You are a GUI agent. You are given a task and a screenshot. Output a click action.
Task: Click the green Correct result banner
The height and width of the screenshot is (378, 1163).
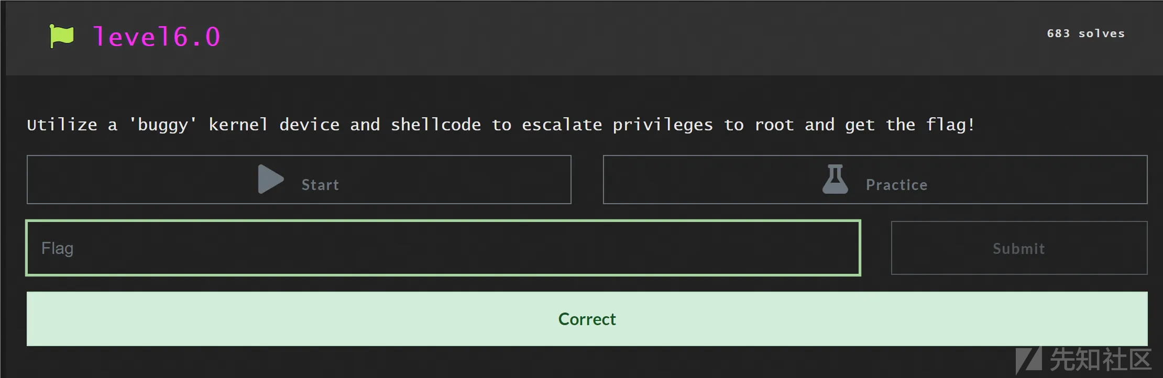click(x=587, y=319)
